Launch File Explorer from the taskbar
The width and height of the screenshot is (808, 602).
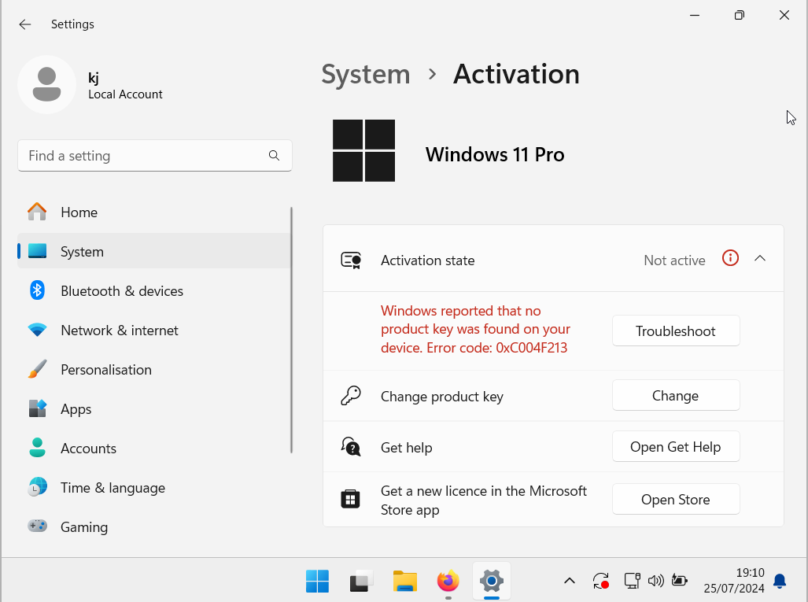[x=405, y=582]
